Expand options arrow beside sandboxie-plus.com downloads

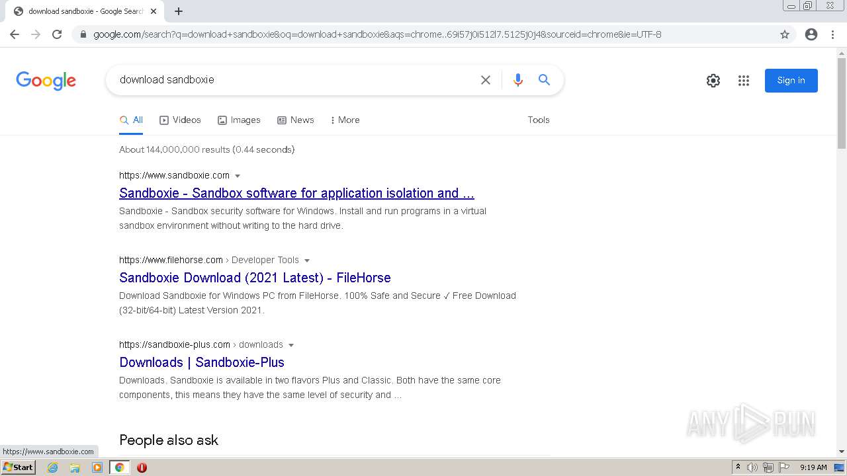point(291,345)
